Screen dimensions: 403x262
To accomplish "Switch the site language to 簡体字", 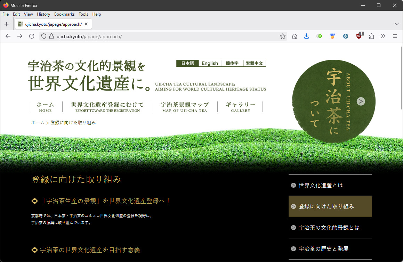I will (232, 63).
